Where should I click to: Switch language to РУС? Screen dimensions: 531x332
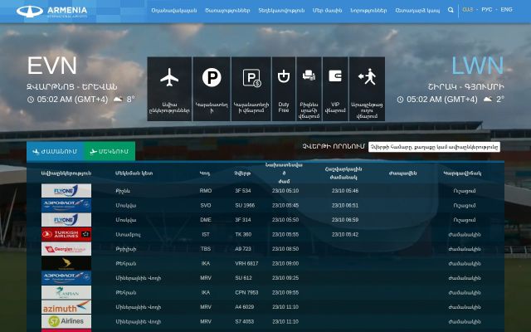point(487,9)
